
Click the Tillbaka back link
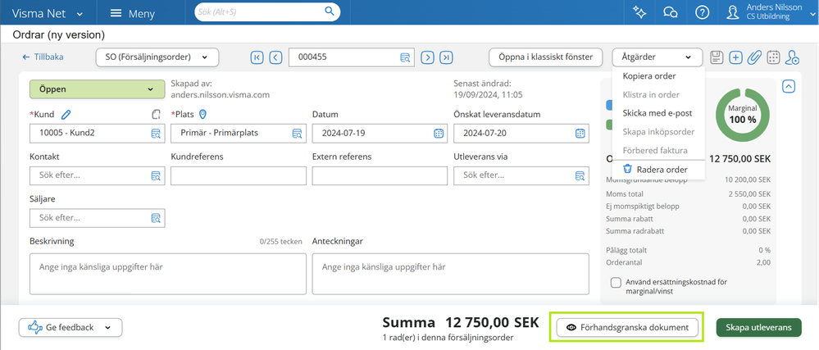click(x=43, y=57)
